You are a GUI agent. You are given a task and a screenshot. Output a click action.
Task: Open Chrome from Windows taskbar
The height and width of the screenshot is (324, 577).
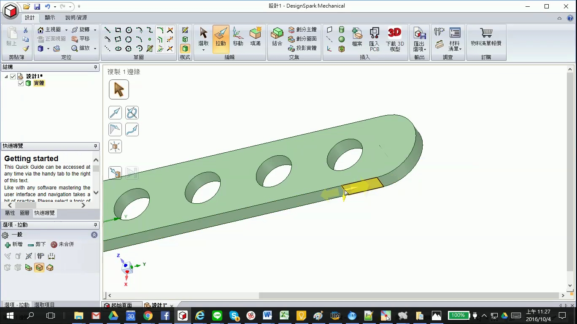(x=148, y=316)
